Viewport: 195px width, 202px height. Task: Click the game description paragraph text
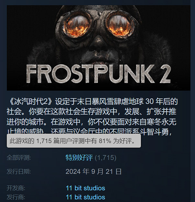coord(92,117)
